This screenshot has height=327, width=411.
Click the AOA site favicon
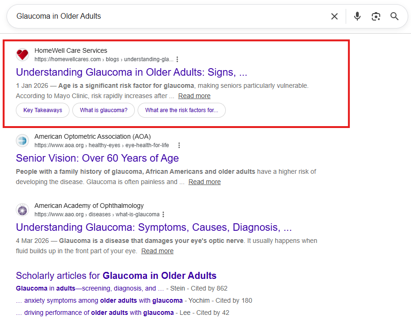point(22,141)
